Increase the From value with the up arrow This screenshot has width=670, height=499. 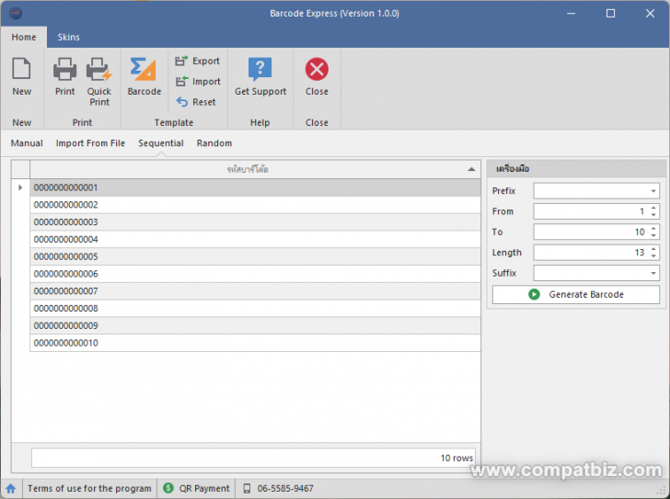653,208
